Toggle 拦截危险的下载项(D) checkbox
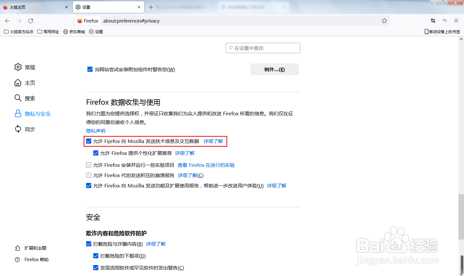The image size is (464, 276). click(x=96, y=256)
